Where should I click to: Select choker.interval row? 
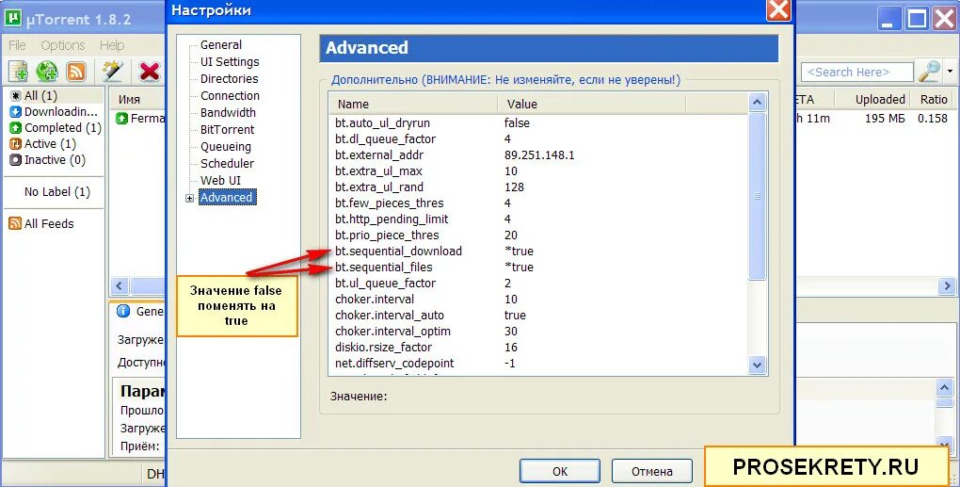click(x=538, y=299)
